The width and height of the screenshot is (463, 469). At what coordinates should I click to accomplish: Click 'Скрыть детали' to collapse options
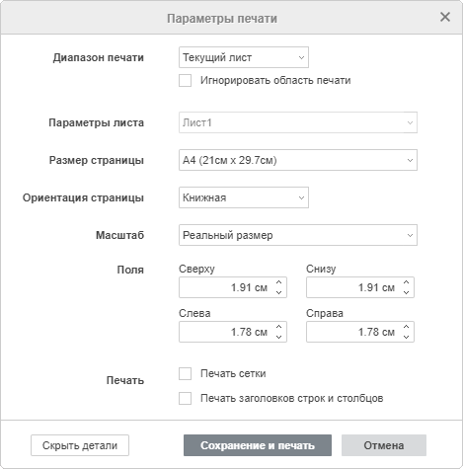click(80, 445)
